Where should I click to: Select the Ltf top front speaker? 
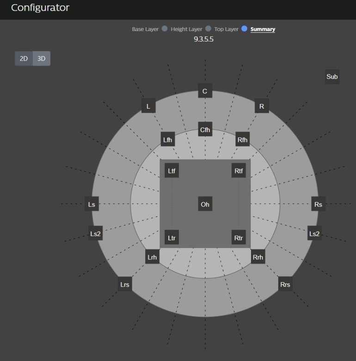coord(172,171)
